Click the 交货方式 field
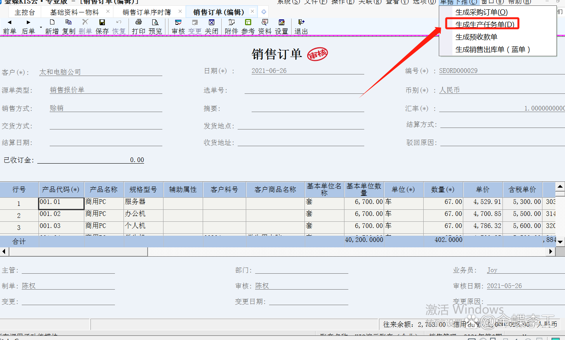565x340 pixels. (106, 126)
